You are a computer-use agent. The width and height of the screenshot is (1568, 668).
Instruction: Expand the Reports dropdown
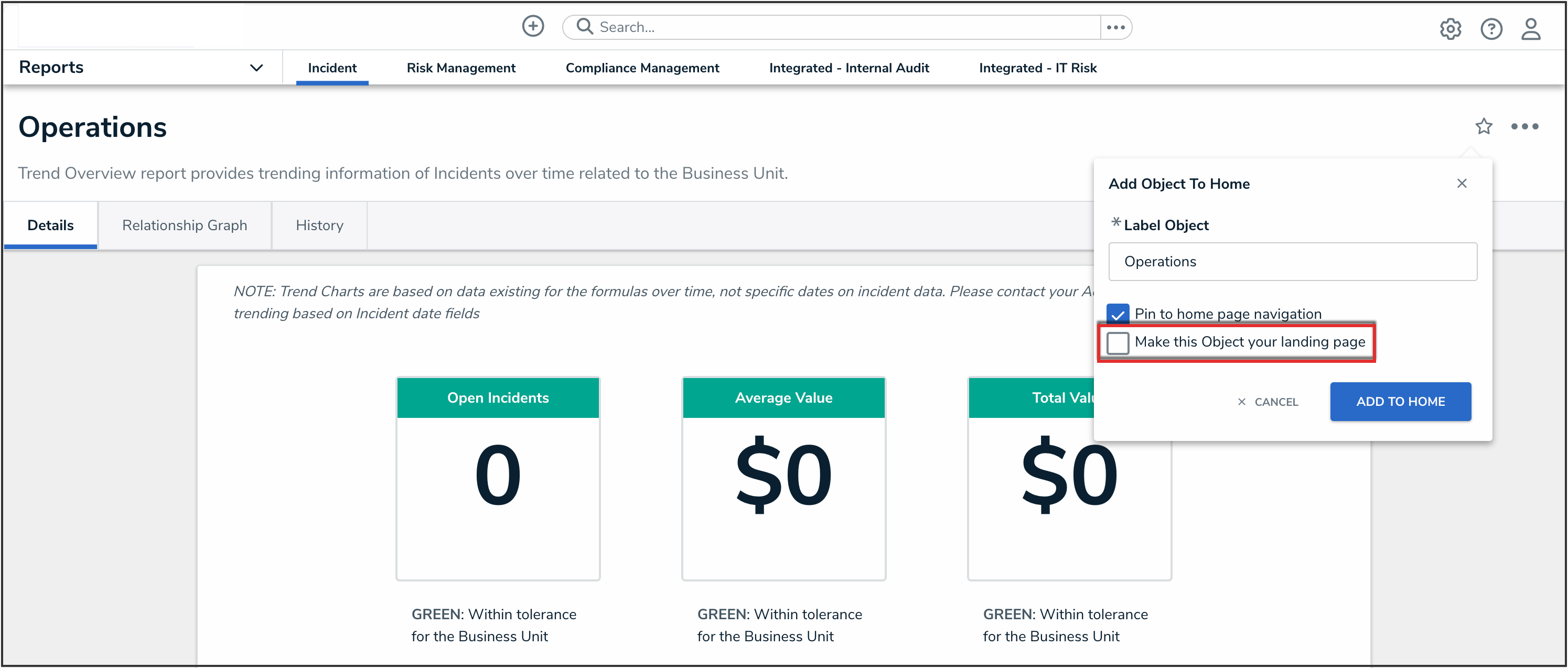point(256,68)
